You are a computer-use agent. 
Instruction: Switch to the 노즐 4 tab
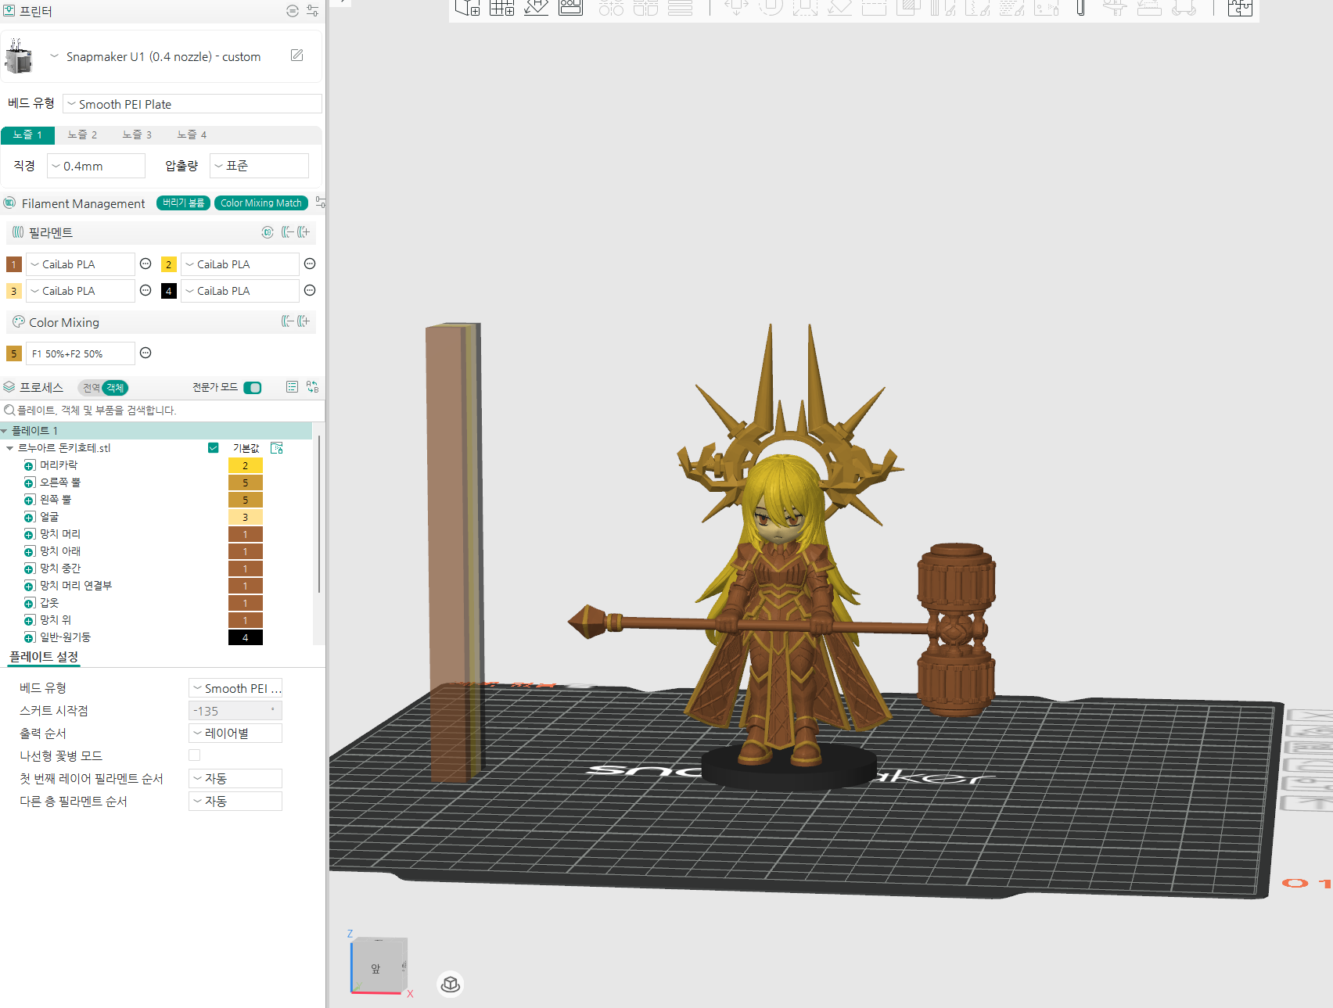(x=192, y=135)
